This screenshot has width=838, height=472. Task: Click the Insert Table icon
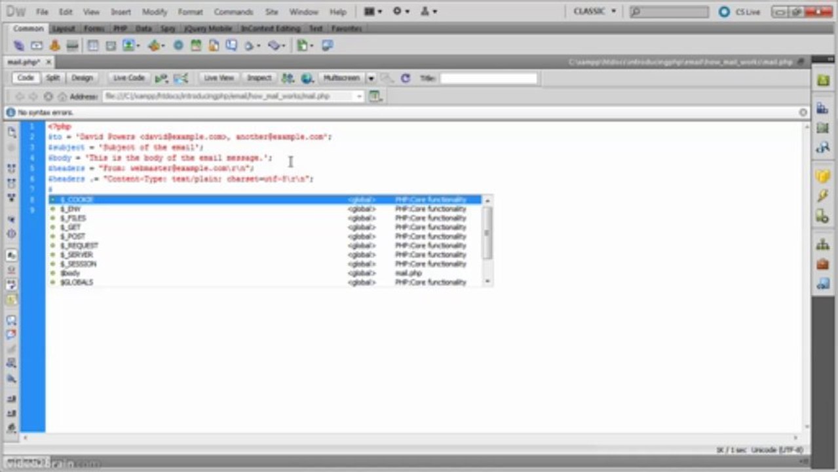93,45
